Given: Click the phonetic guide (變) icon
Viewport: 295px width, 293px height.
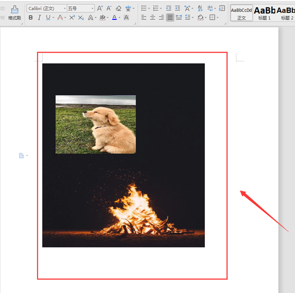Looking at the screenshot, I should pos(129,8).
